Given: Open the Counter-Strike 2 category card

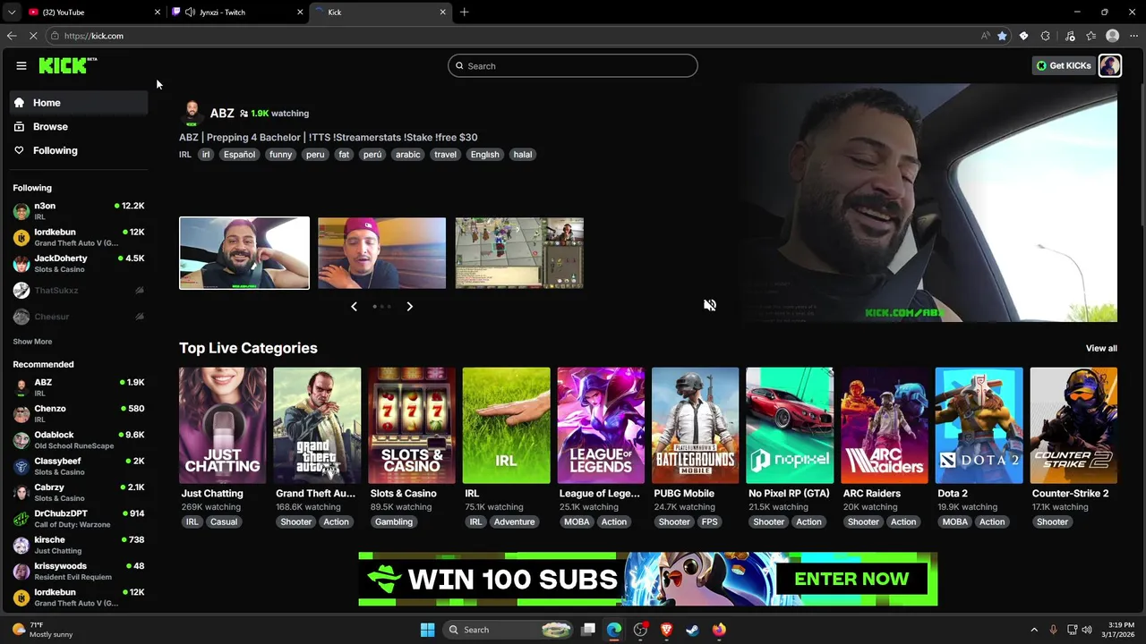Looking at the screenshot, I should (1073, 426).
